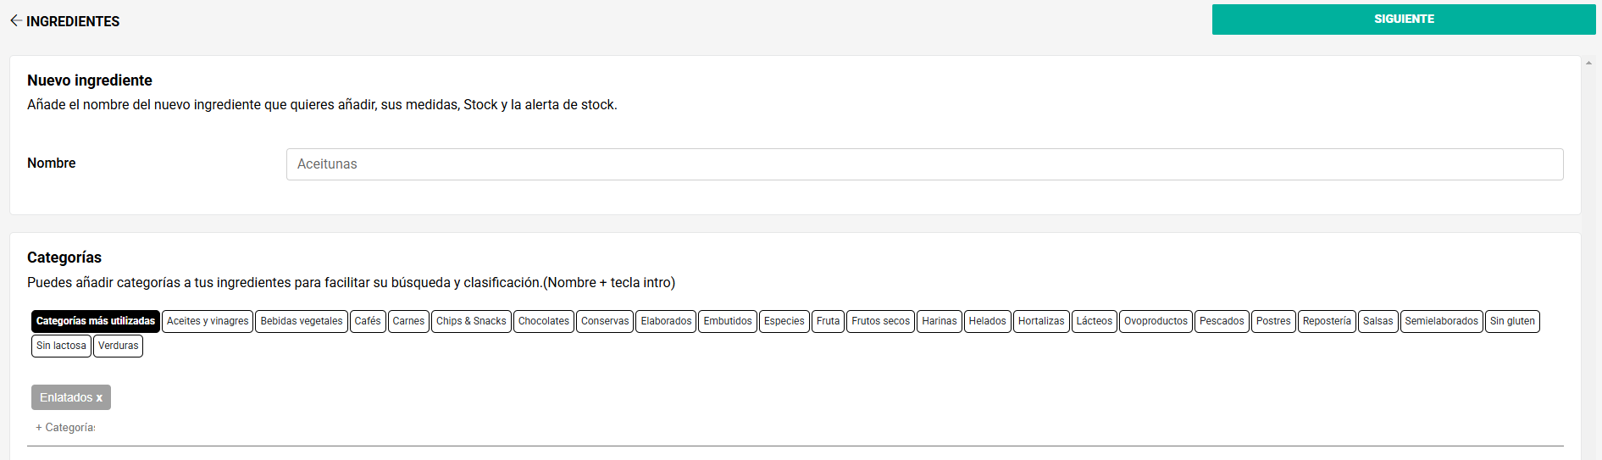Screen dimensions: 1602x460
Task: Add the Frutos secos category
Action: 880,321
